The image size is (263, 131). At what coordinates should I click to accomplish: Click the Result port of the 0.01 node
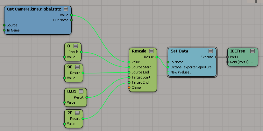coord(87,97)
